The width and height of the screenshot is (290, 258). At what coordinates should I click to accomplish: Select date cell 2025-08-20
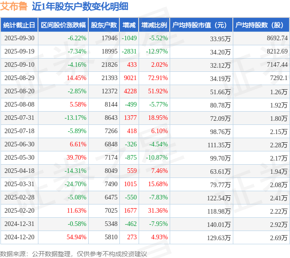pos(19,91)
